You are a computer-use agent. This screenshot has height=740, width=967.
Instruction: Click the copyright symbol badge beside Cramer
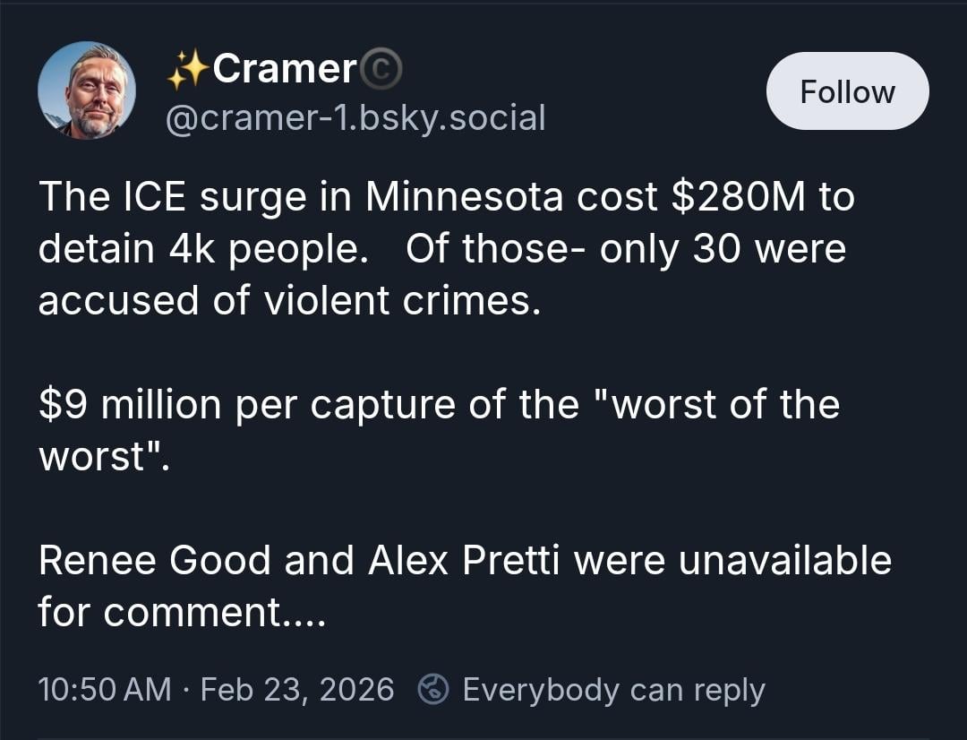tap(381, 69)
